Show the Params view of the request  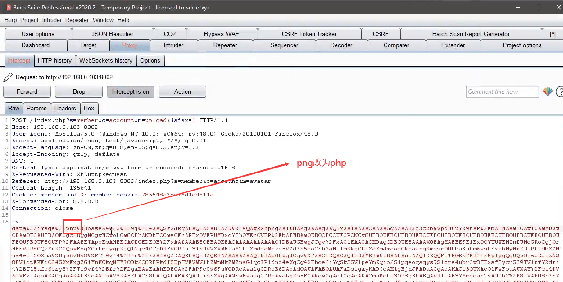pyautogui.click(x=36, y=108)
